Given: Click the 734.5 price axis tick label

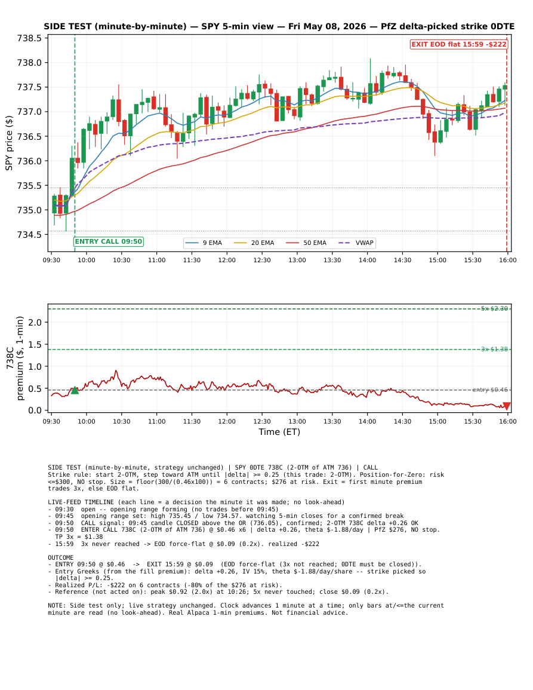Looking at the screenshot, I should [x=29, y=235].
